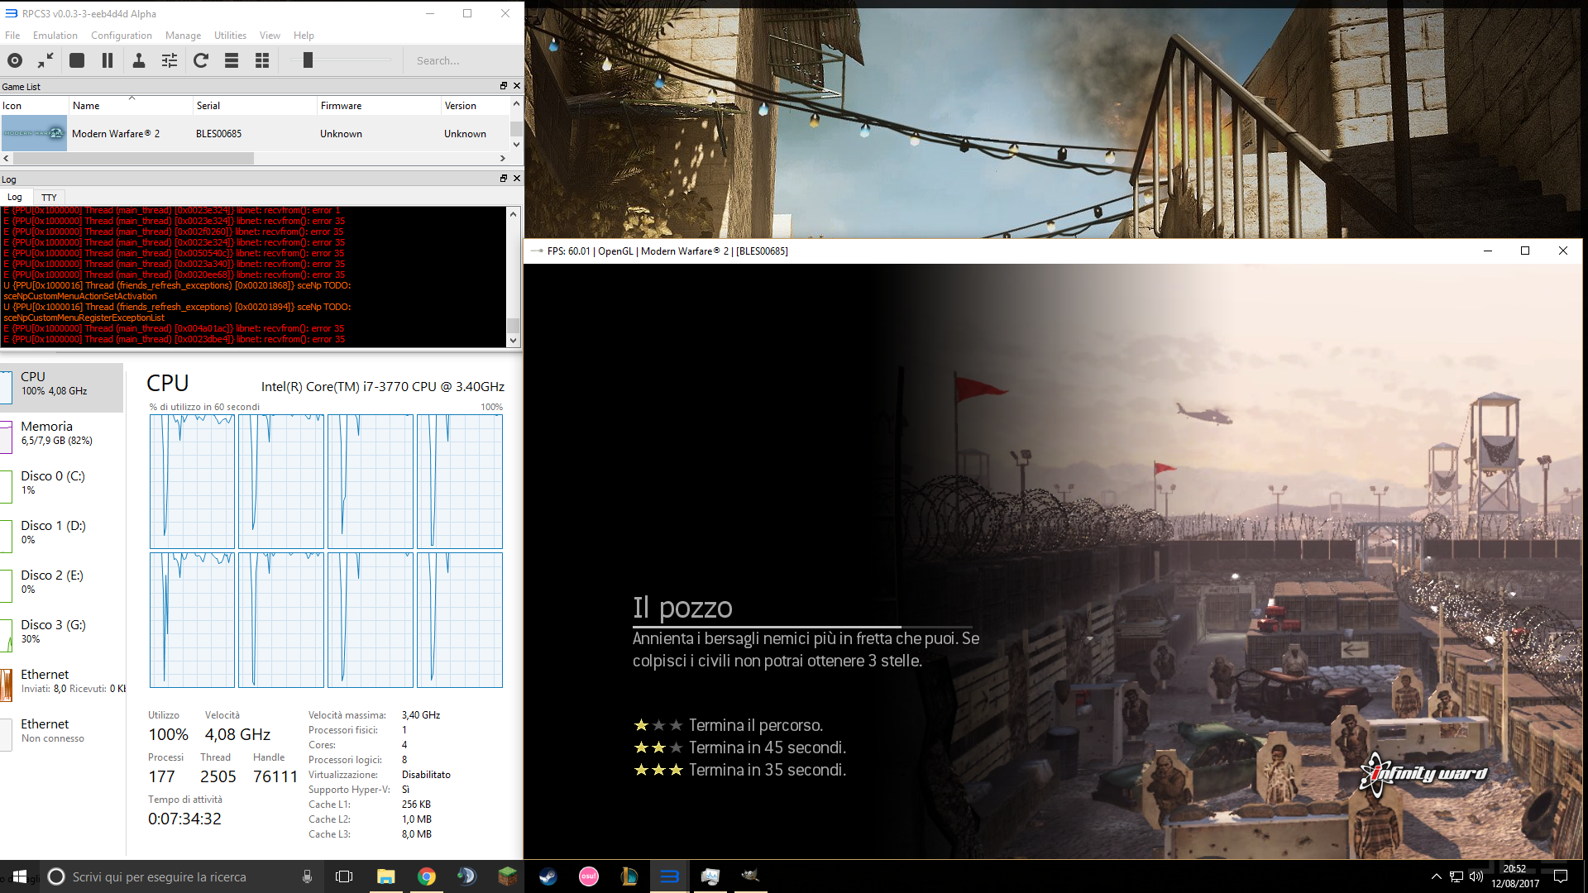Toggle fullscreen with the arrows icon
The height and width of the screenshot is (893, 1588).
pos(45,60)
